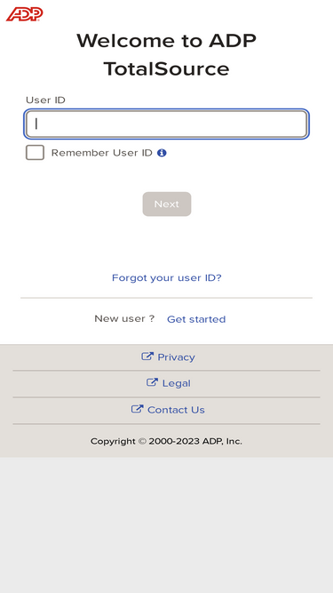Click the external-link icon beside Contact Us
Screen dimensions: 333x593
click(x=138, y=409)
